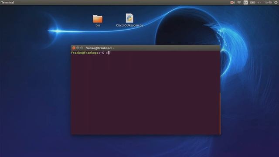Click the terminal title bar franko@frankopc: ~
Viewport: 279px width, 157px height.
click(145, 48)
